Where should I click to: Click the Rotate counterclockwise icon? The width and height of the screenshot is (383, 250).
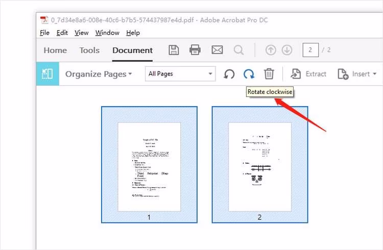pos(229,74)
